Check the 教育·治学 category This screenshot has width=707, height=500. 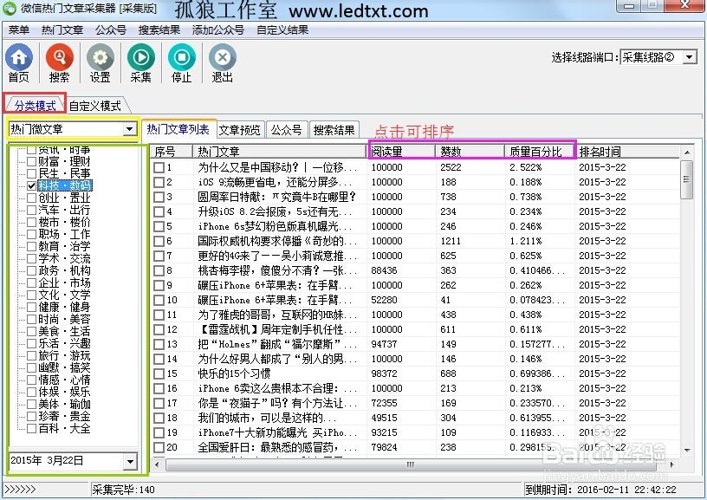[31, 247]
